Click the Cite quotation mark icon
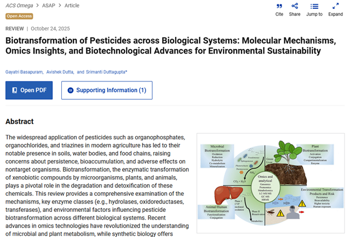This screenshot has width=348, height=237. click(x=279, y=7)
